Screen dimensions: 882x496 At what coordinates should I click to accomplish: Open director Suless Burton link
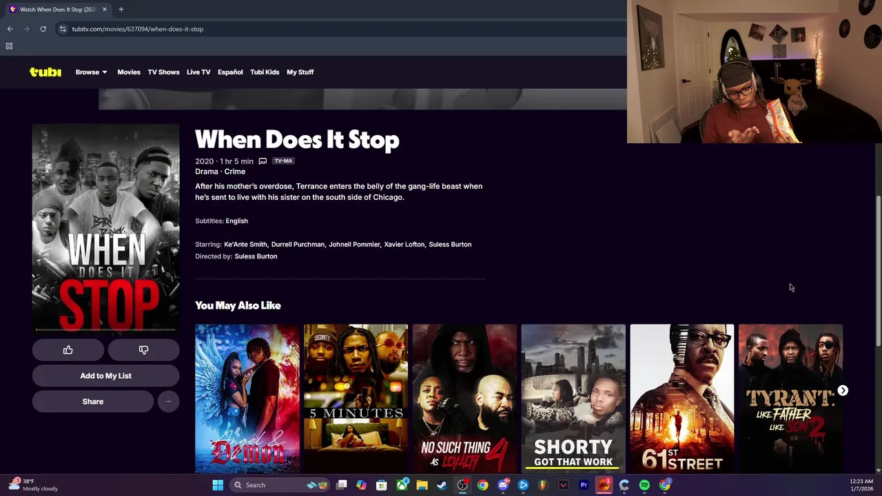click(x=256, y=256)
